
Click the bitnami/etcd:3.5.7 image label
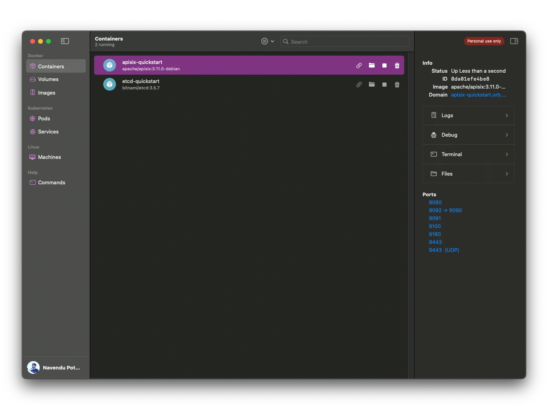(141, 88)
